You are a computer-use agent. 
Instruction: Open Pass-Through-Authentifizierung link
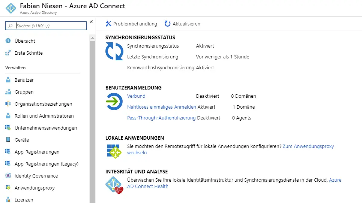161,118
